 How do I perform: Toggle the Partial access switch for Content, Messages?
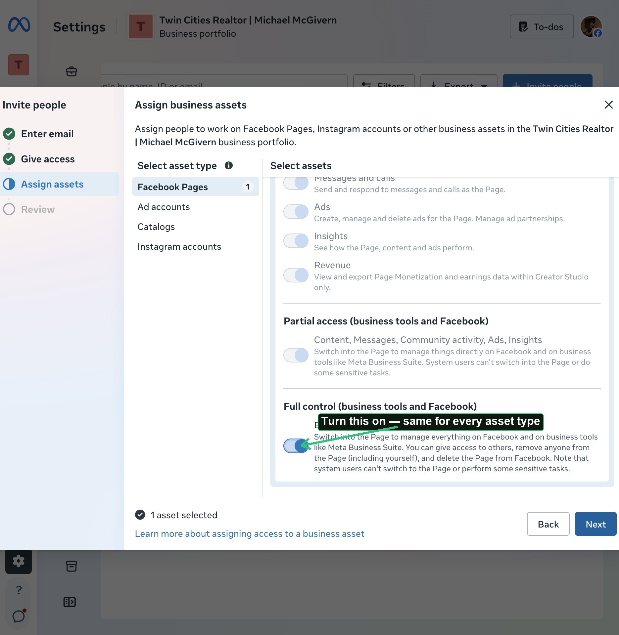click(296, 355)
